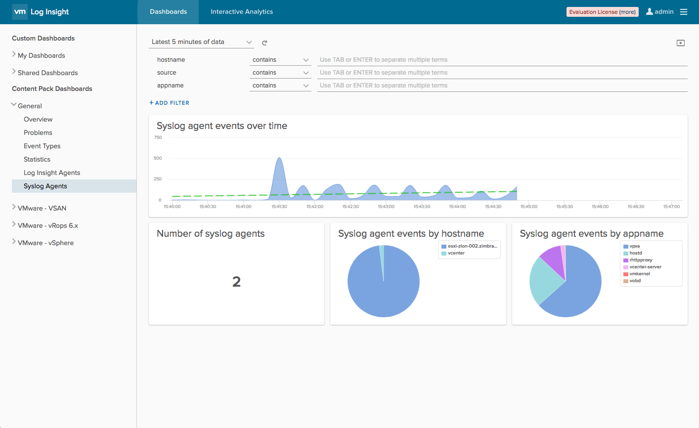Open presentation mode play icon
The image size is (699, 428).
click(x=681, y=43)
